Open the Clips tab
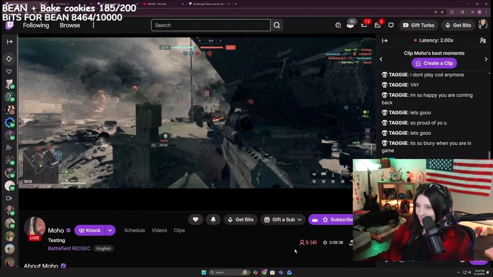This screenshot has width=493, height=277. (179, 230)
